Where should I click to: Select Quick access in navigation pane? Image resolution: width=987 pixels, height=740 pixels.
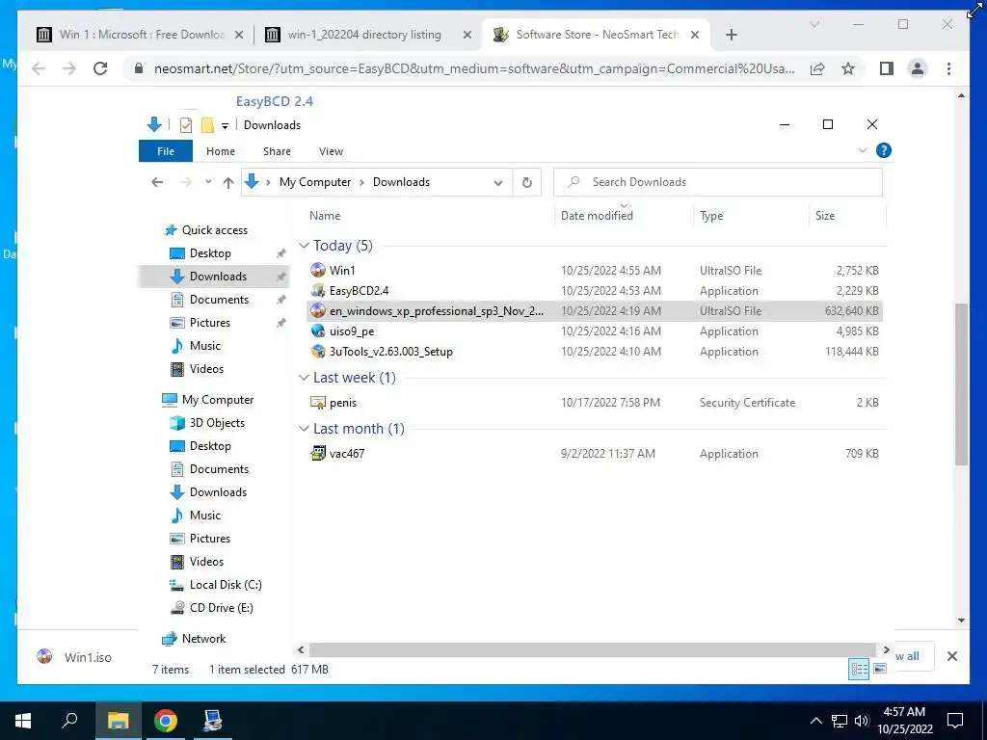point(215,229)
